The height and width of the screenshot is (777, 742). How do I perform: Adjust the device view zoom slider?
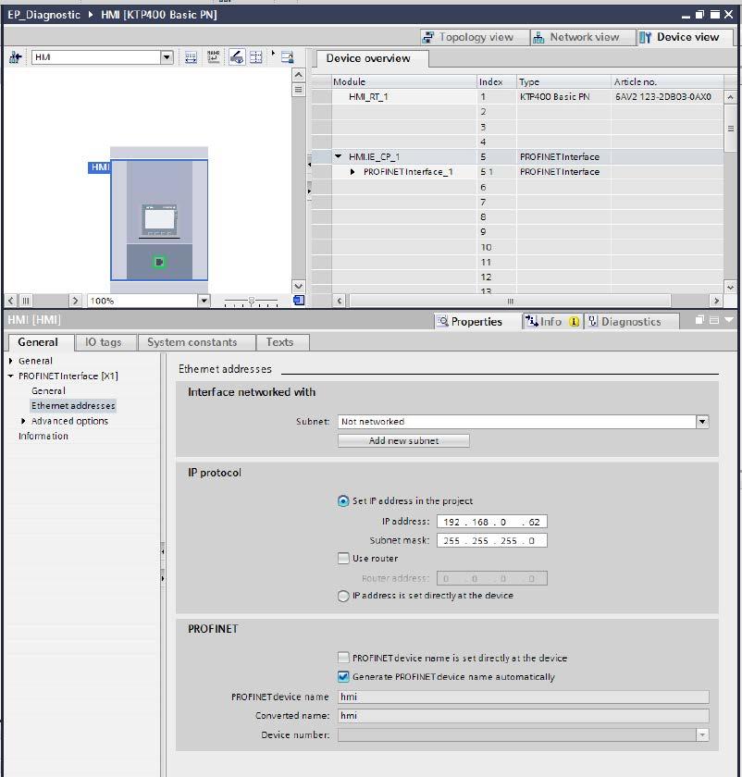click(x=252, y=302)
